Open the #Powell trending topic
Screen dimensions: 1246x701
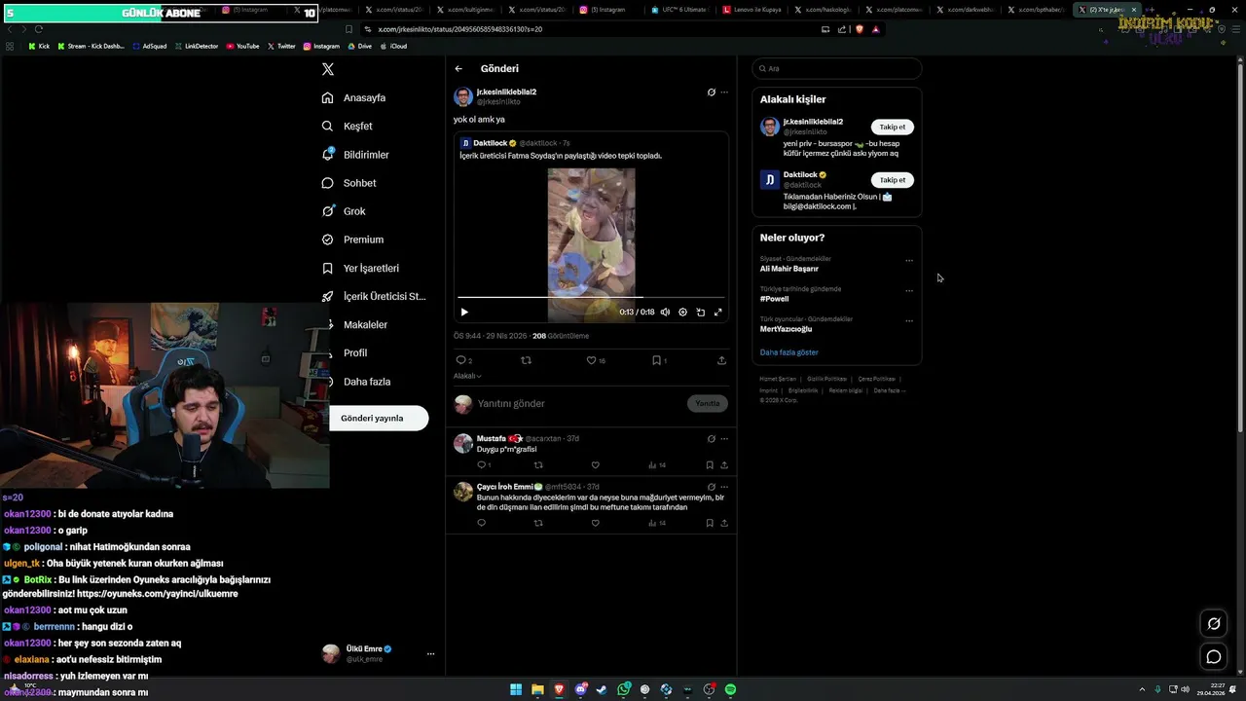coord(774,299)
